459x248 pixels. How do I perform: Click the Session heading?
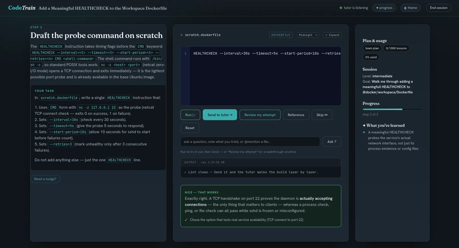370,69
